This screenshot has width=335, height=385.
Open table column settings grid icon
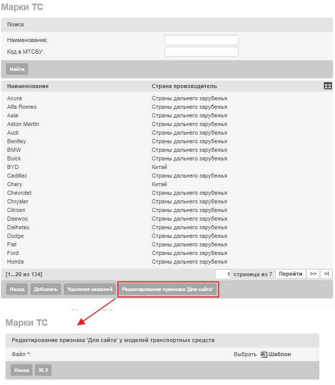(x=327, y=86)
